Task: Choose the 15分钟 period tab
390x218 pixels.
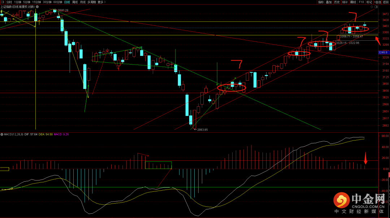Action: point(36,2)
